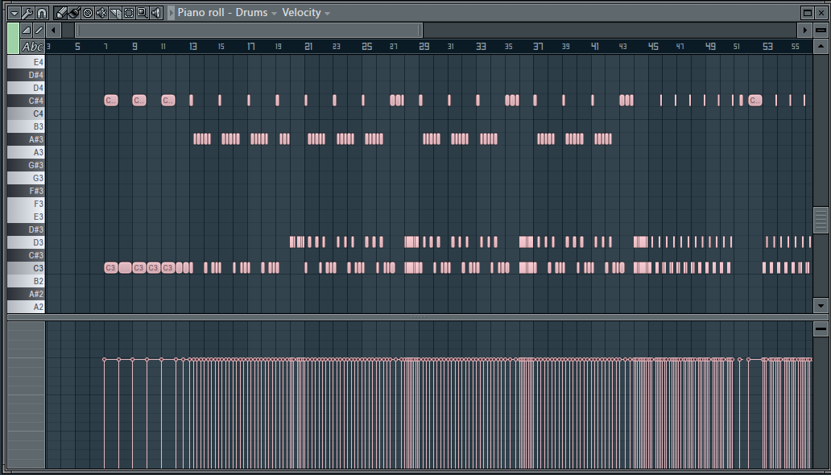The image size is (831, 475).
Task: Click the slash slide toggle button
Action: coord(39,30)
